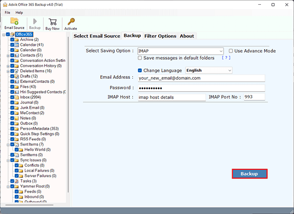Viewport: 294px width, 214px height.
Task: Click the Drafts (12) folder icon
Action: (16, 76)
